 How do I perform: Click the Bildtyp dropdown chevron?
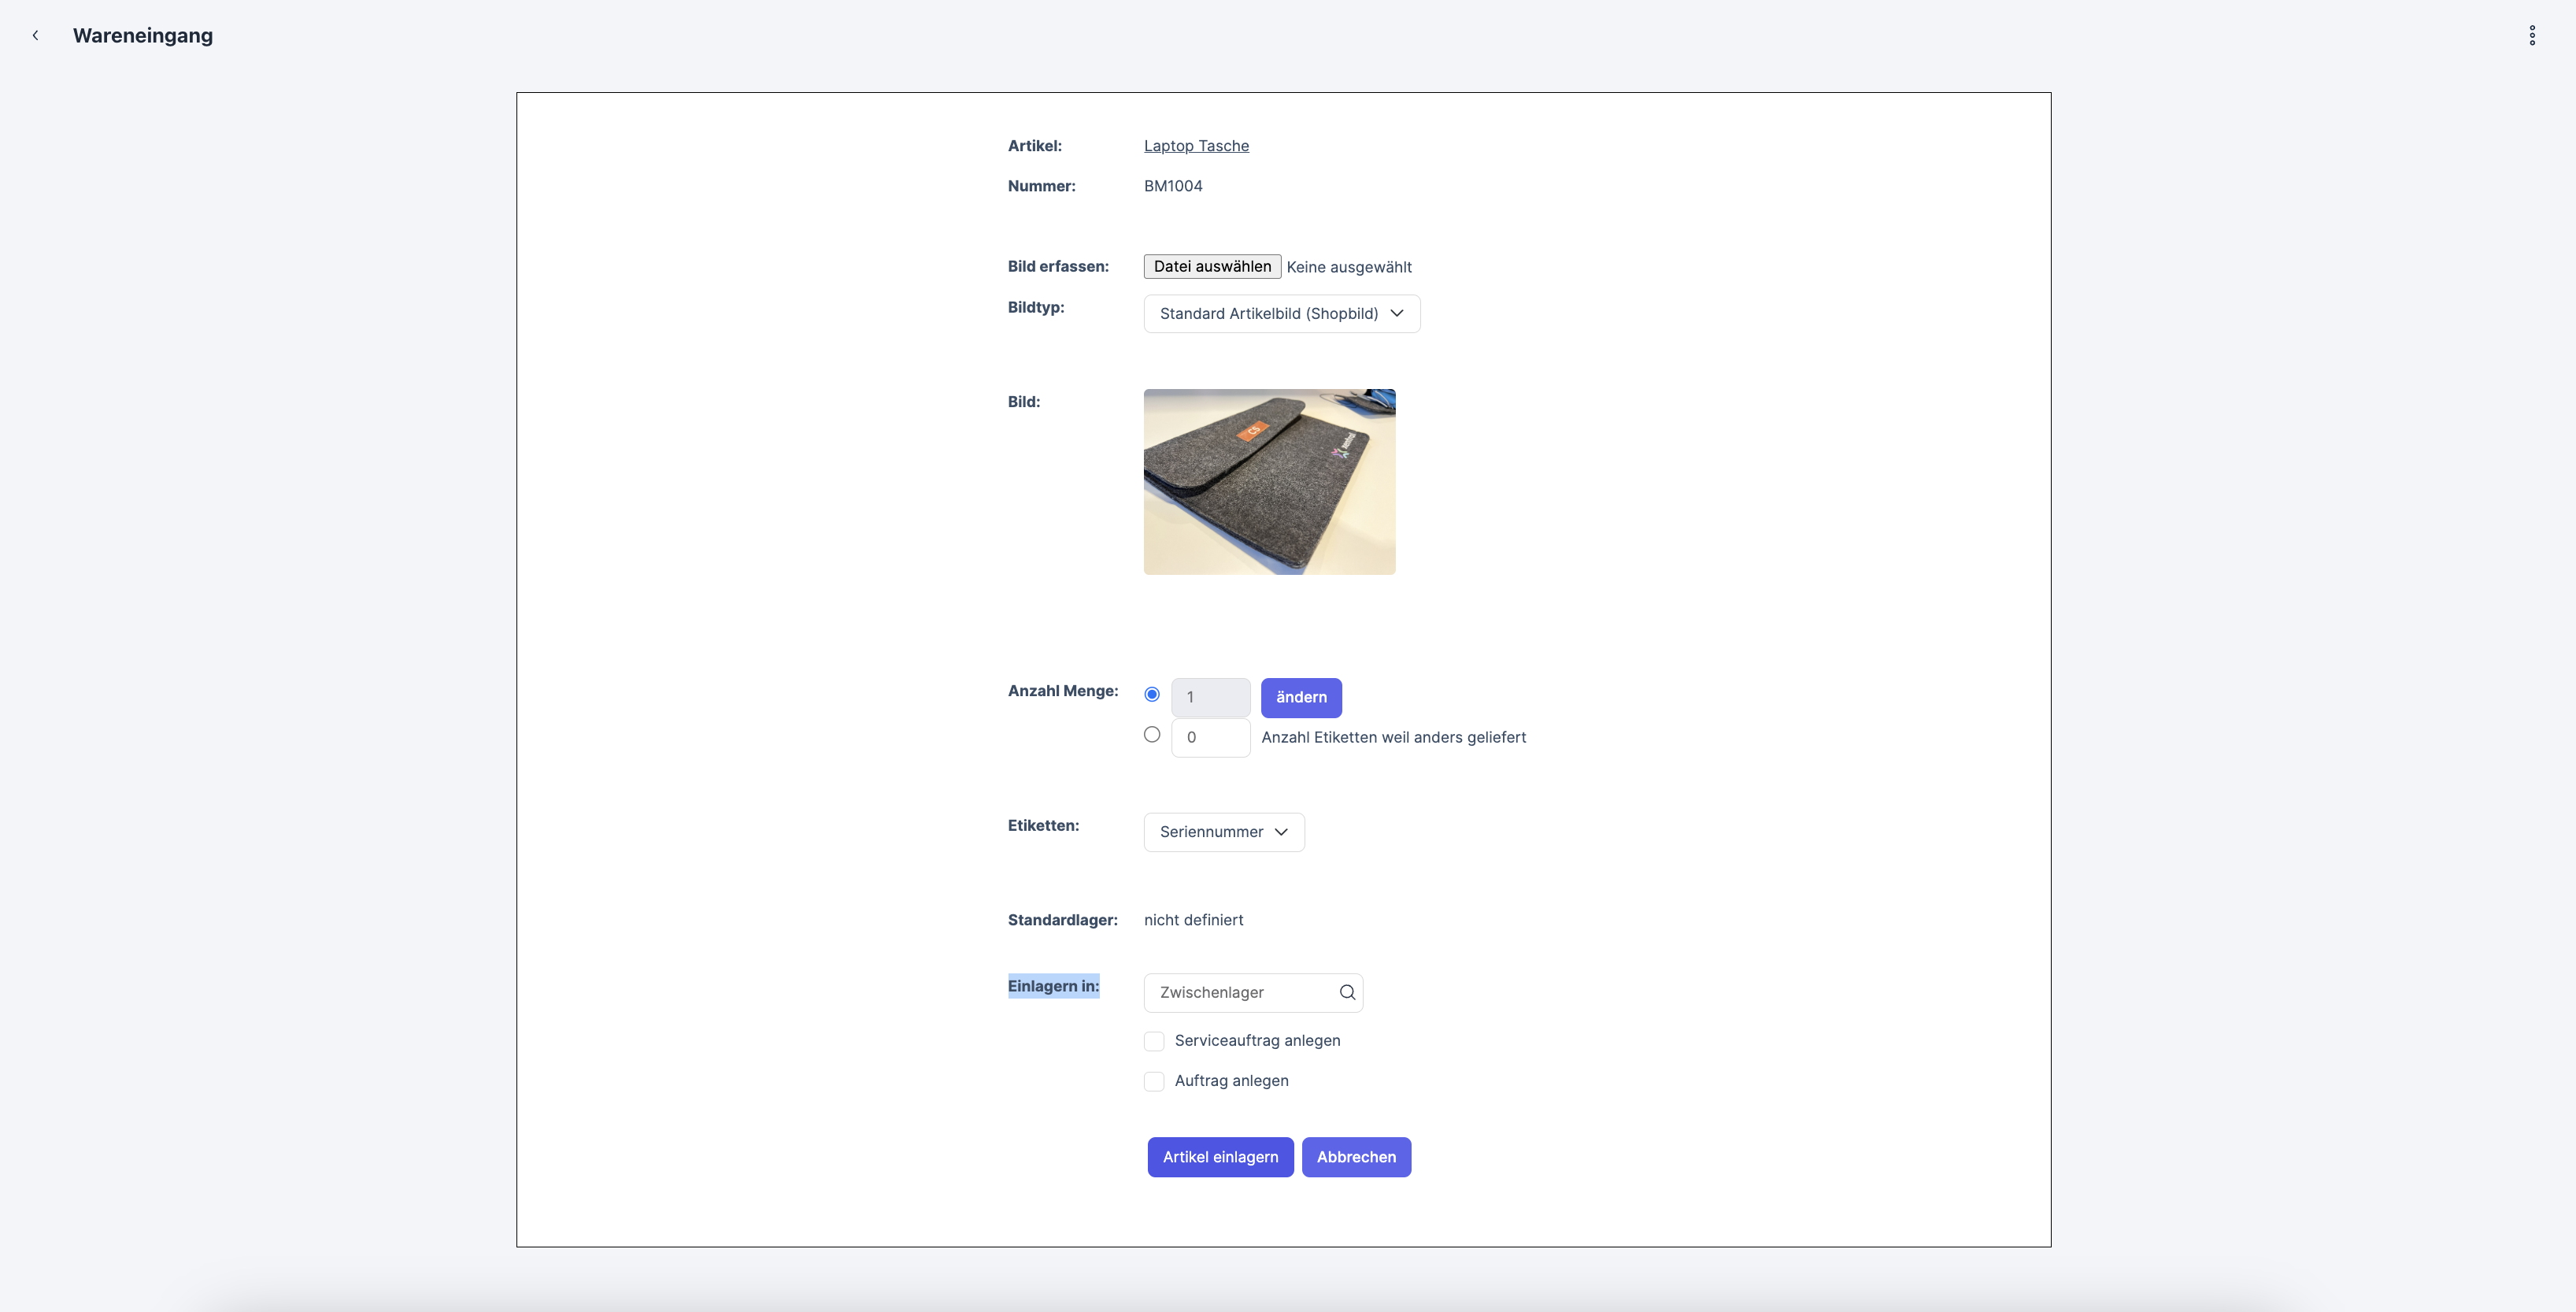click(x=1397, y=313)
